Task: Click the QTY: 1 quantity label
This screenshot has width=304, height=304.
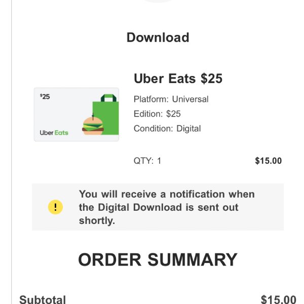Action: click(x=147, y=161)
